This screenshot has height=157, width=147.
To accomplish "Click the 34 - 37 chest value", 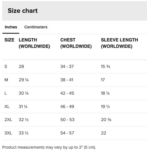I will point(67,67).
